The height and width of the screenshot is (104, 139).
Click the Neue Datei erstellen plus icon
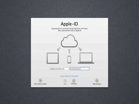point(40,80)
